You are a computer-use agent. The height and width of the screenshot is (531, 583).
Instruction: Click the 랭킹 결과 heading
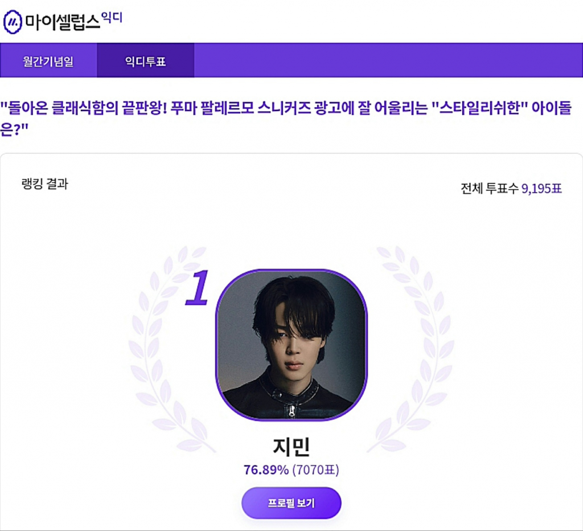coord(44,184)
